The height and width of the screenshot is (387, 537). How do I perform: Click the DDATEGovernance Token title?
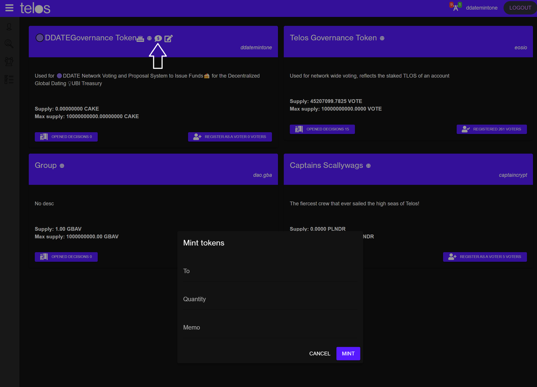[x=91, y=38]
